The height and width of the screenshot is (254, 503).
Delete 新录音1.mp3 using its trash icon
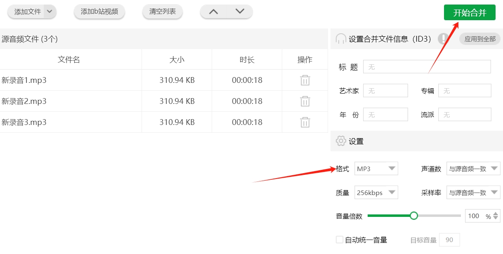[305, 80]
